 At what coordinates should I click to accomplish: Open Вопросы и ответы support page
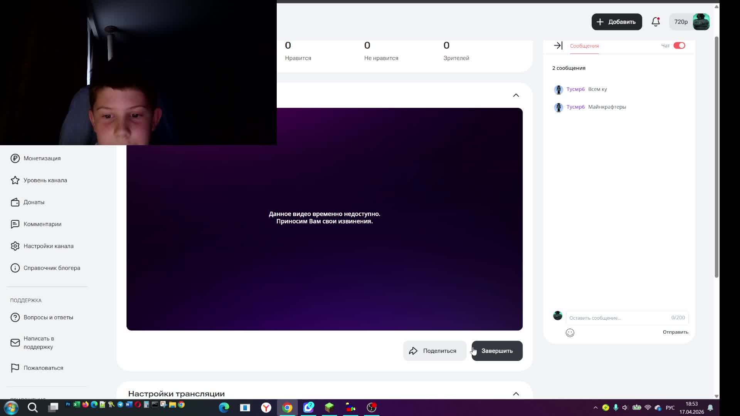(48, 317)
